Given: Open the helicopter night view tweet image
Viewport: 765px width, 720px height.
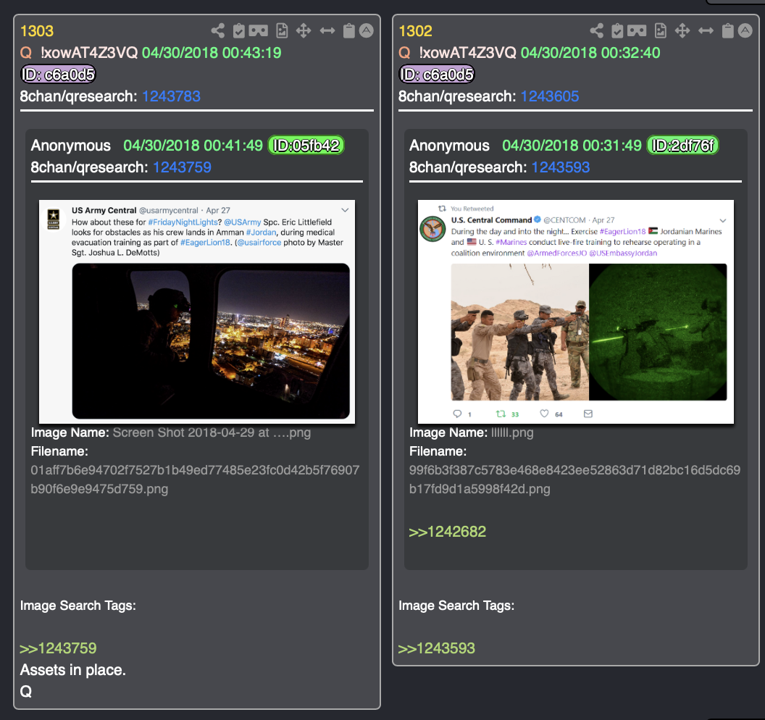Looking at the screenshot, I should tap(211, 341).
